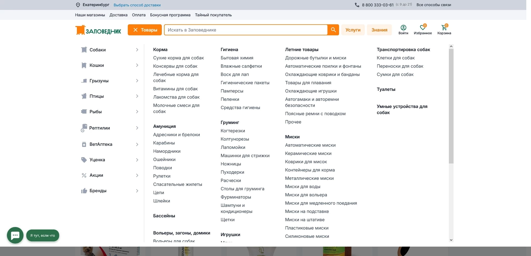
Task: Select the dog icon next to Собаки
Action: (x=84, y=50)
